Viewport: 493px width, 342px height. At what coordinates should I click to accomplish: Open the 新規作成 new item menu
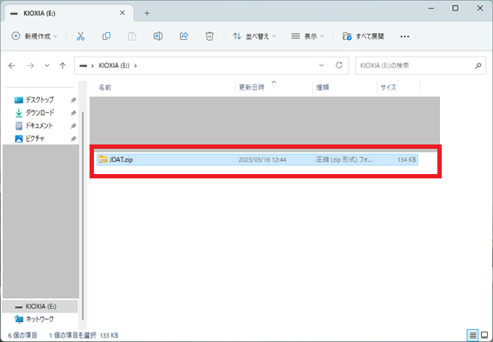[34, 37]
